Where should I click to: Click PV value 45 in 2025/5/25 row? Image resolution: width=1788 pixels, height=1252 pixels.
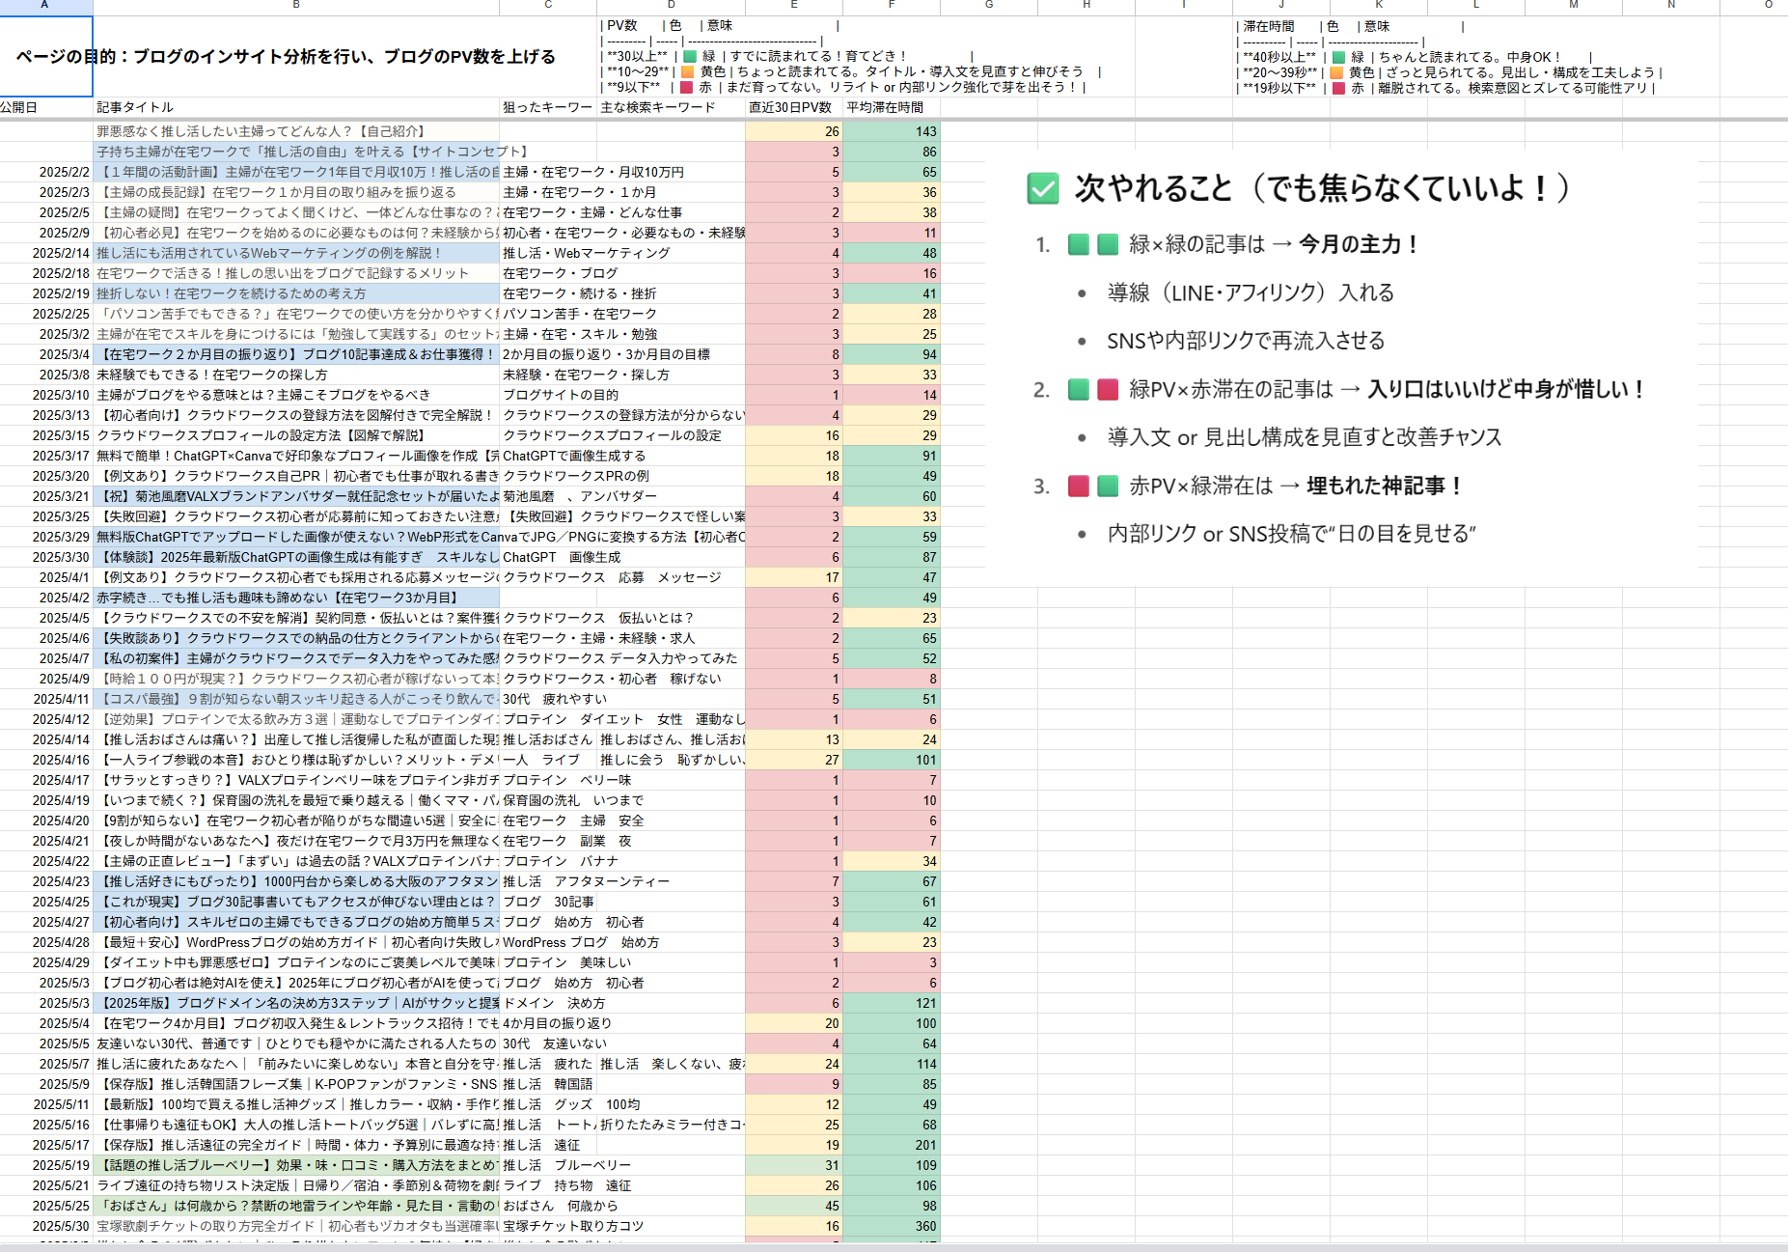pos(794,1206)
